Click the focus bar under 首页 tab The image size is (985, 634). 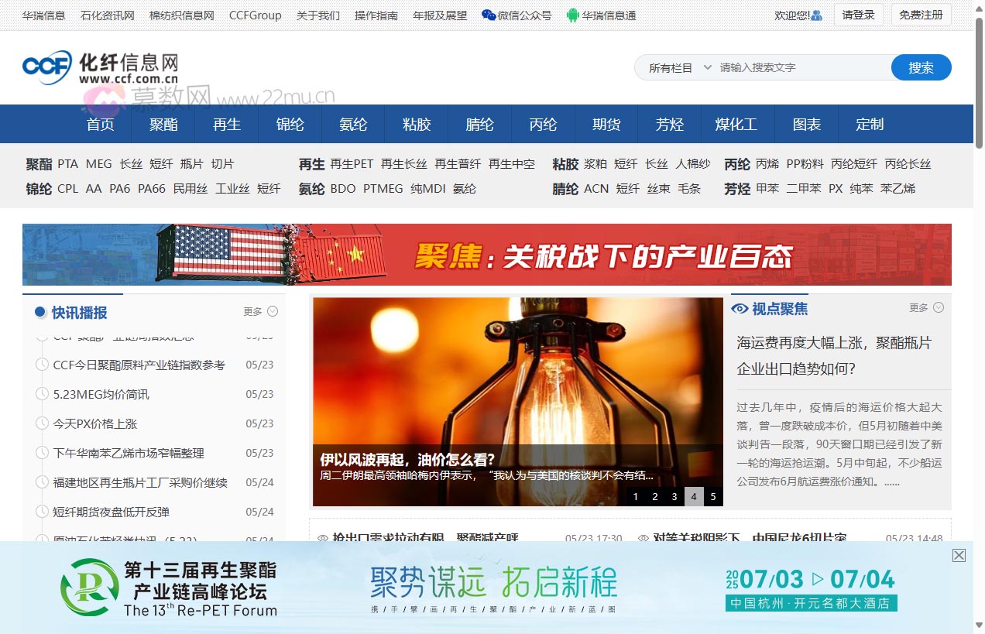click(101, 142)
